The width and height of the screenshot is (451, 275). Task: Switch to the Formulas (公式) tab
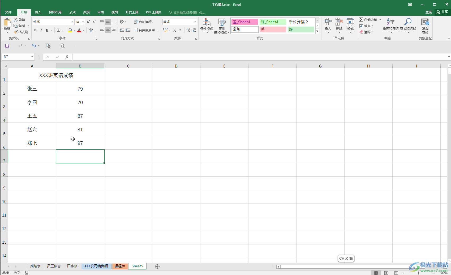tap(72, 12)
